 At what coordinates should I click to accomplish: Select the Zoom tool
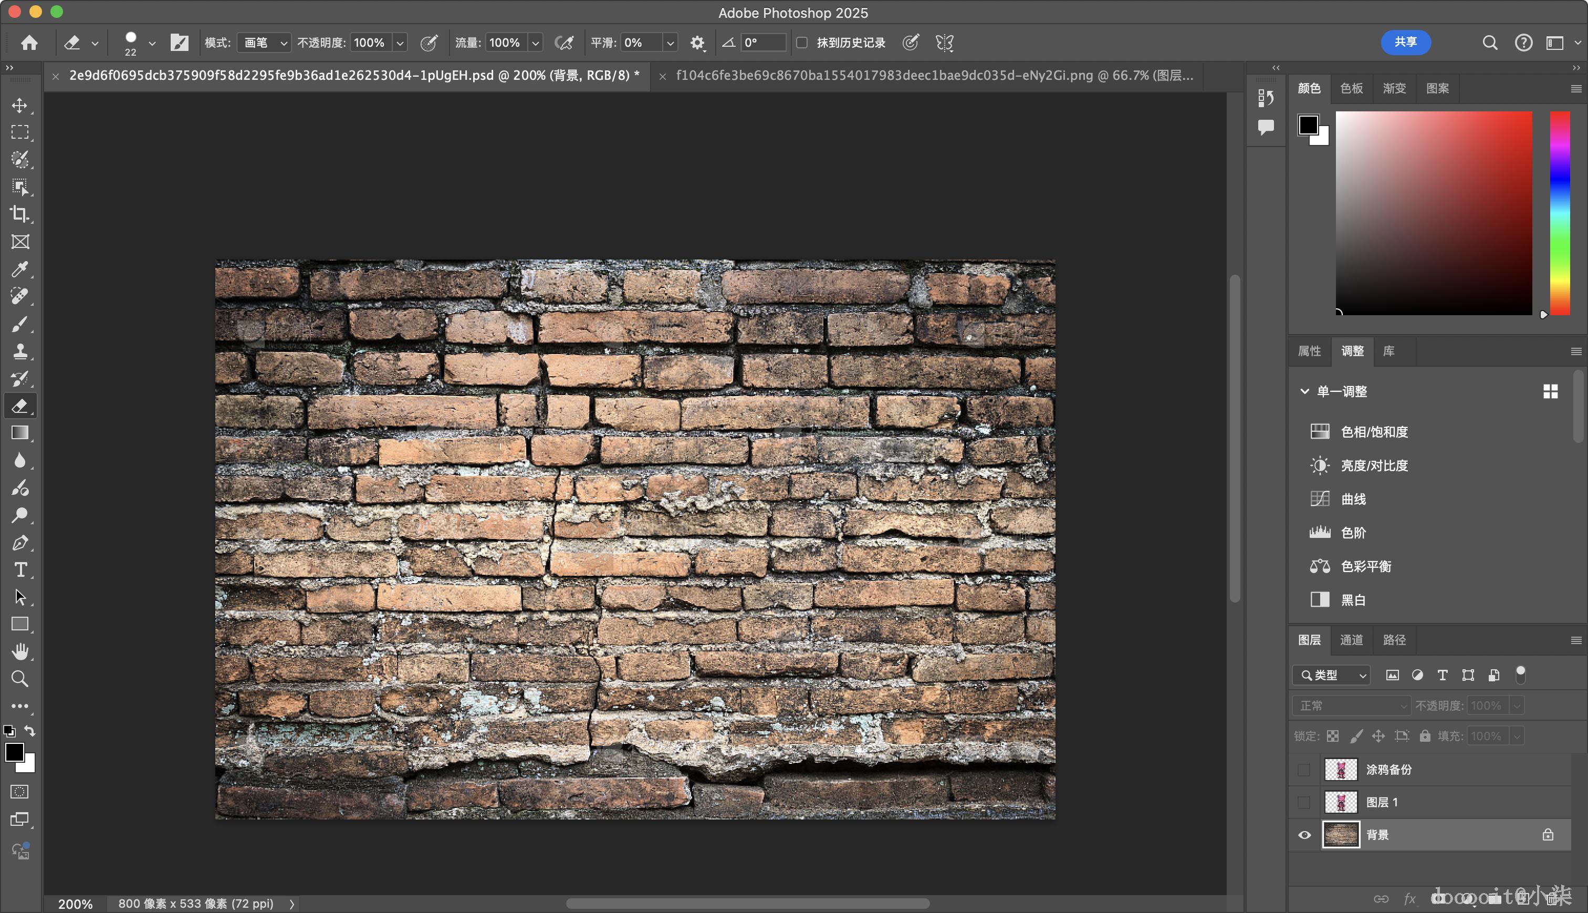tap(19, 679)
